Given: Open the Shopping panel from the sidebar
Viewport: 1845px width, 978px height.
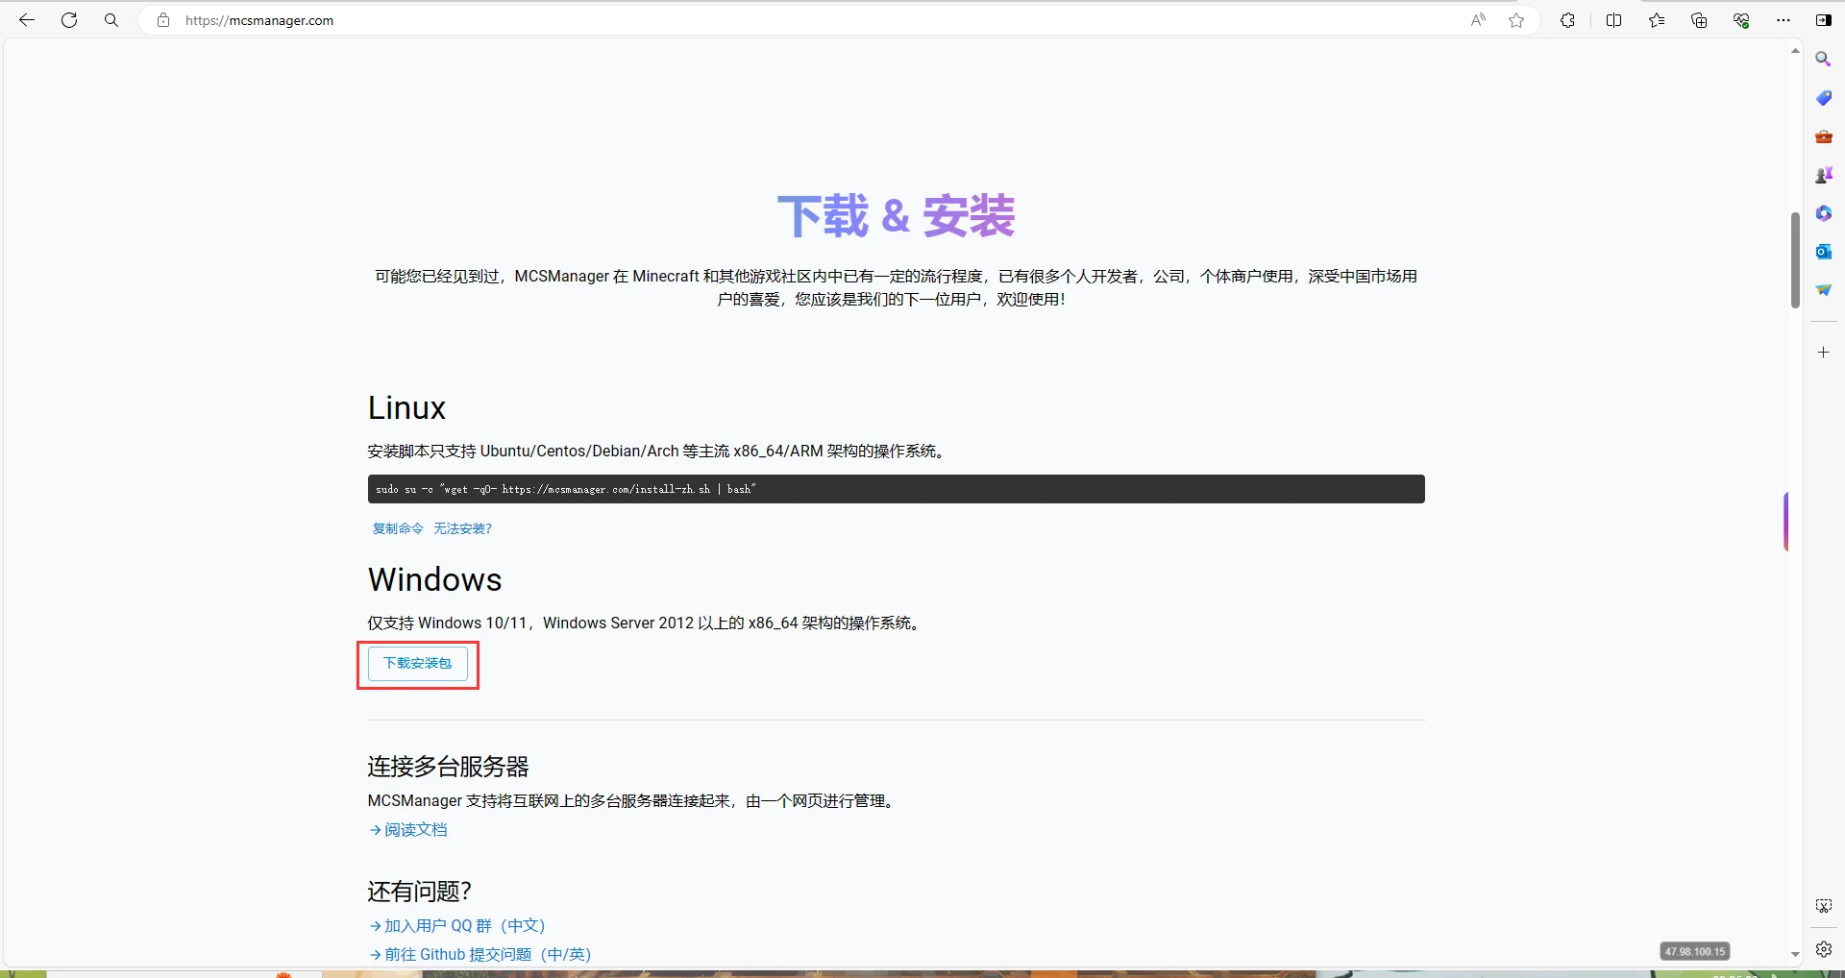Looking at the screenshot, I should [x=1824, y=97].
